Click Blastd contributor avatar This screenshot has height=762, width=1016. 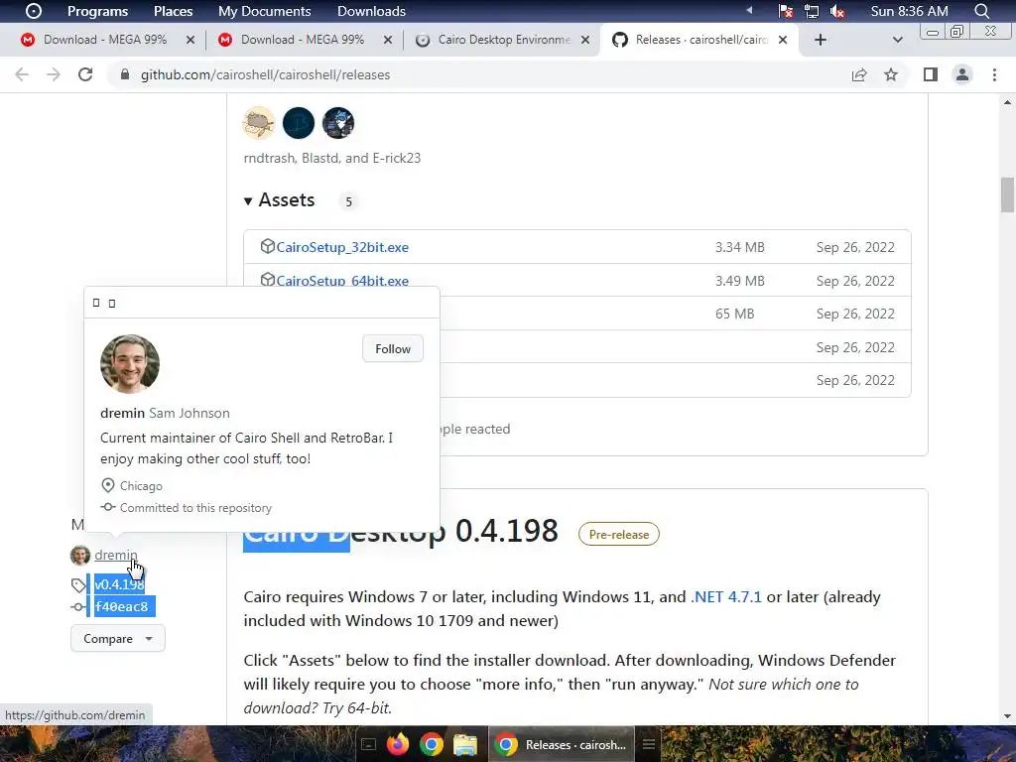[299, 123]
